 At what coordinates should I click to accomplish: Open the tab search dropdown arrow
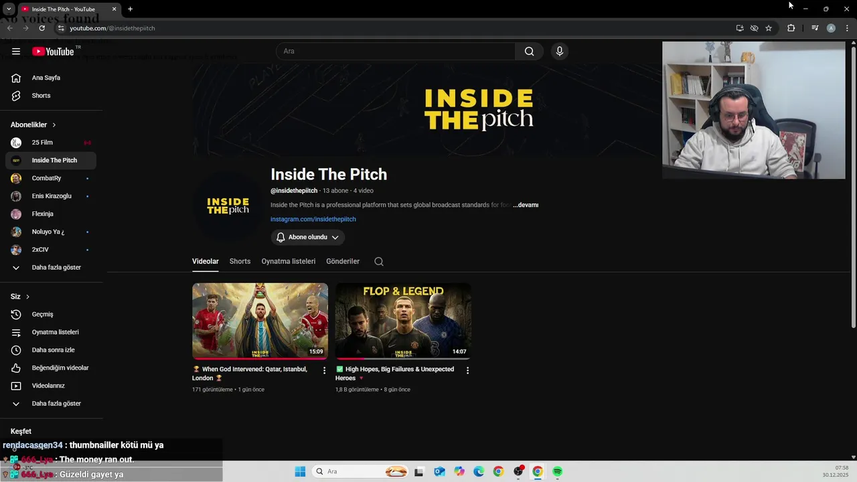click(9, 9)
